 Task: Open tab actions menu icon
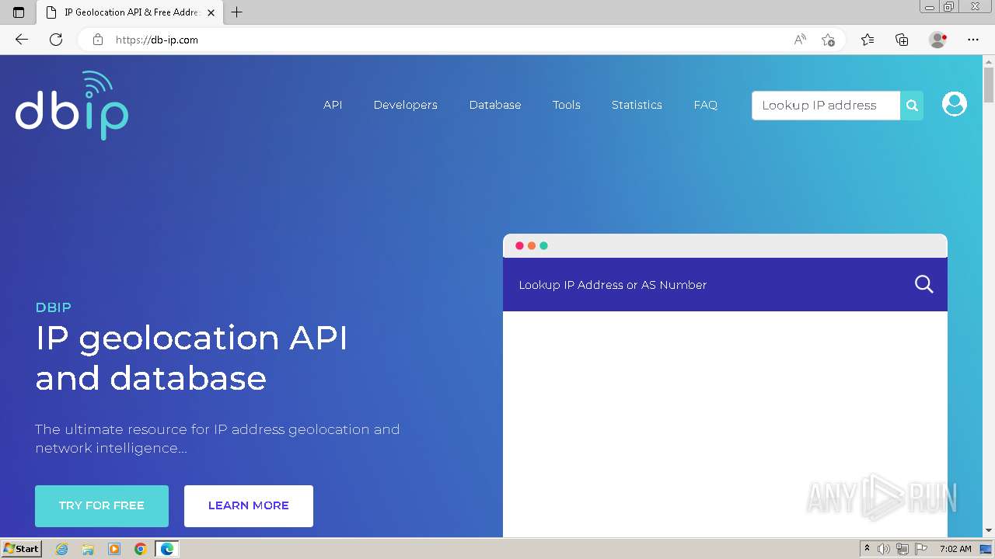pyautogui.click(x=19, y=12)
